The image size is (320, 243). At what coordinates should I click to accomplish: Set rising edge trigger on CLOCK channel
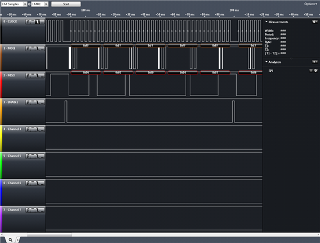click(28, 22)
